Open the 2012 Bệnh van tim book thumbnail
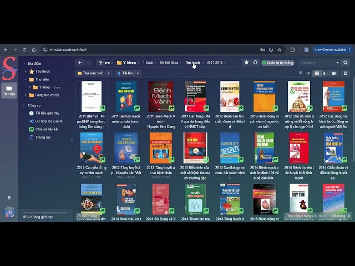The image size is (355, 266). pos(230,96)
